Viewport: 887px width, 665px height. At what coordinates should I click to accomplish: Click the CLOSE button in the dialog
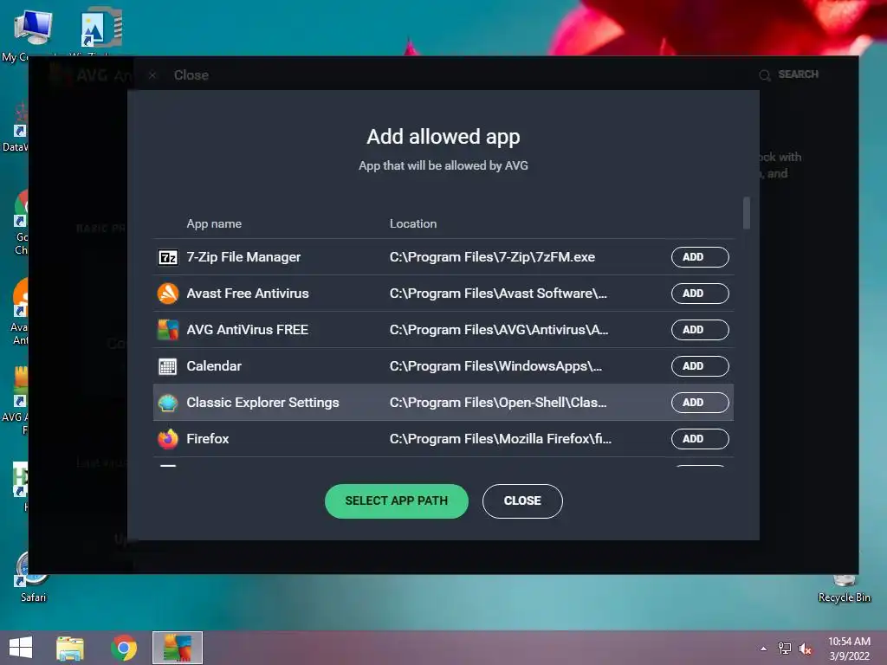pos(522,501)
